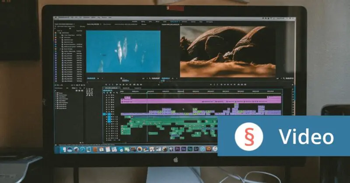This screenshot has height=183, width=350.
Task: Open Launchpad rocket icon in dock
Action: click(76, 149)
